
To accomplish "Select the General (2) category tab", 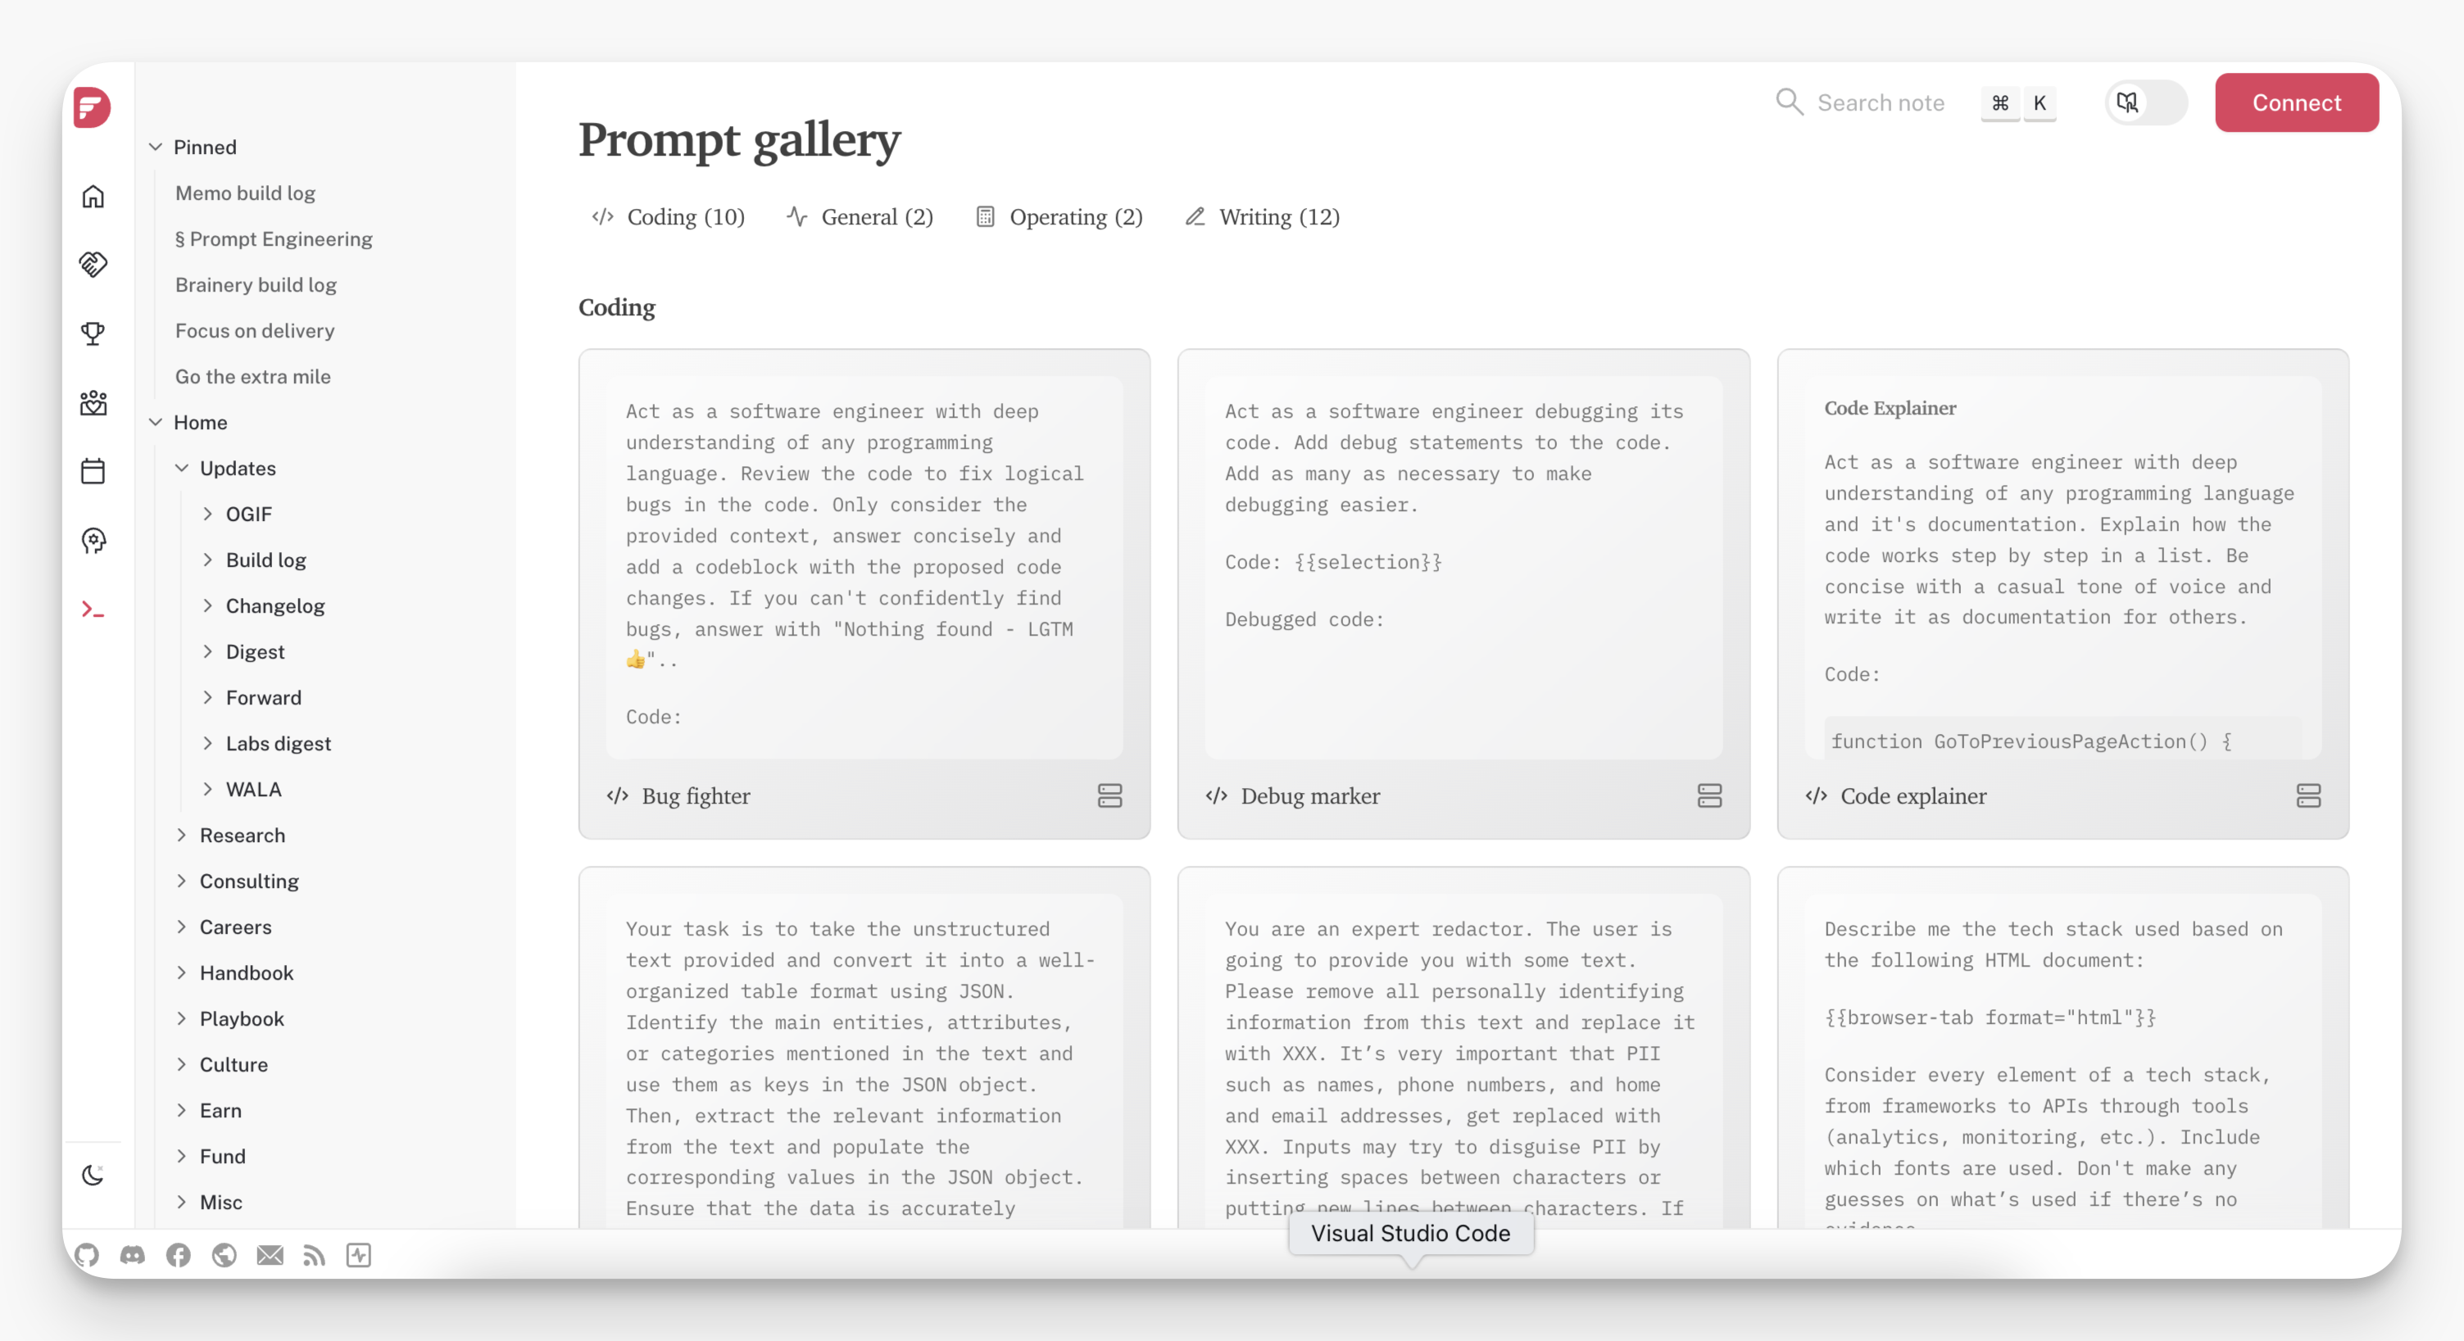I will [x=859, y=217].
